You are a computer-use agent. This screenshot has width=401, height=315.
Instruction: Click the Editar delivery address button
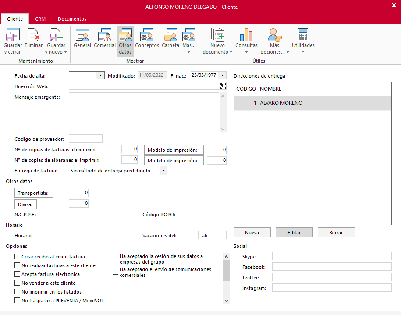click(294, 232)
